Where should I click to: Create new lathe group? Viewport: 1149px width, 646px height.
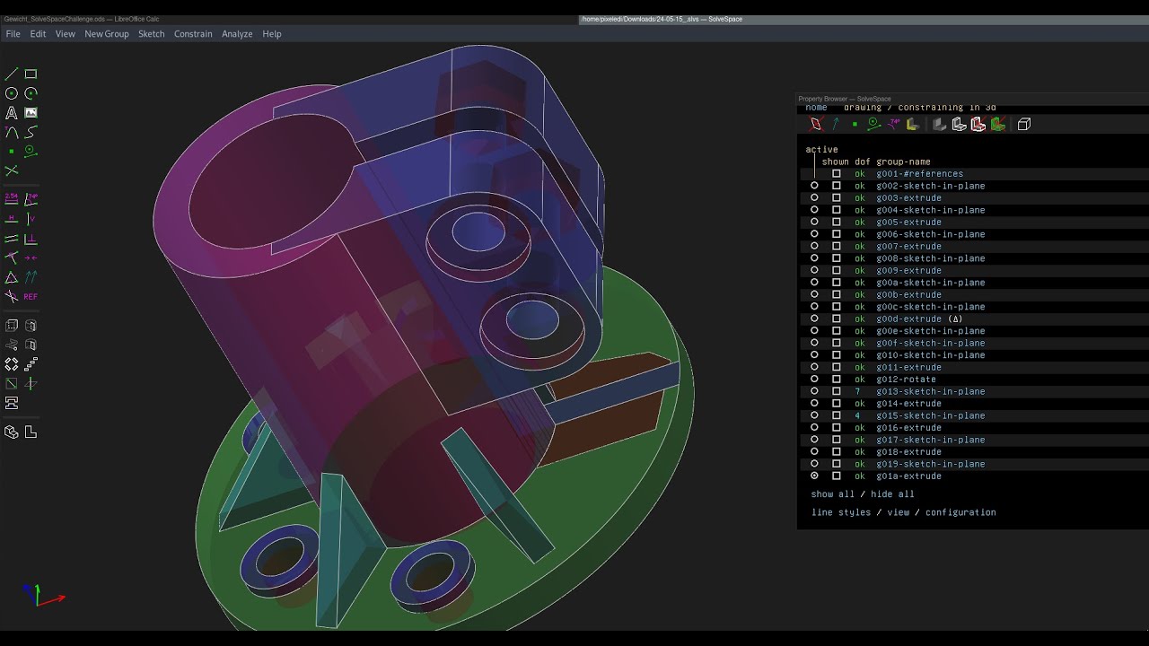pos(31,326)
